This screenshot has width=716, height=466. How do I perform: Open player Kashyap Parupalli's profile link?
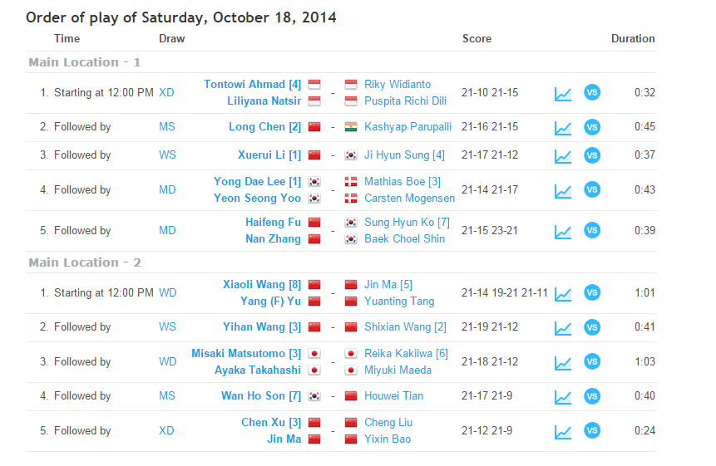(407, 127)
